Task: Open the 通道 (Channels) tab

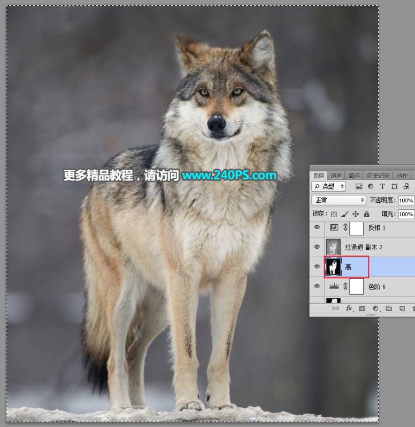Action: 336,176
